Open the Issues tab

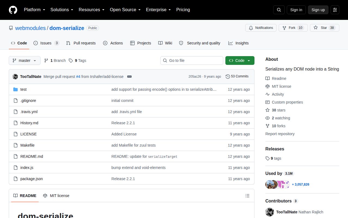(x=46, y=43)
